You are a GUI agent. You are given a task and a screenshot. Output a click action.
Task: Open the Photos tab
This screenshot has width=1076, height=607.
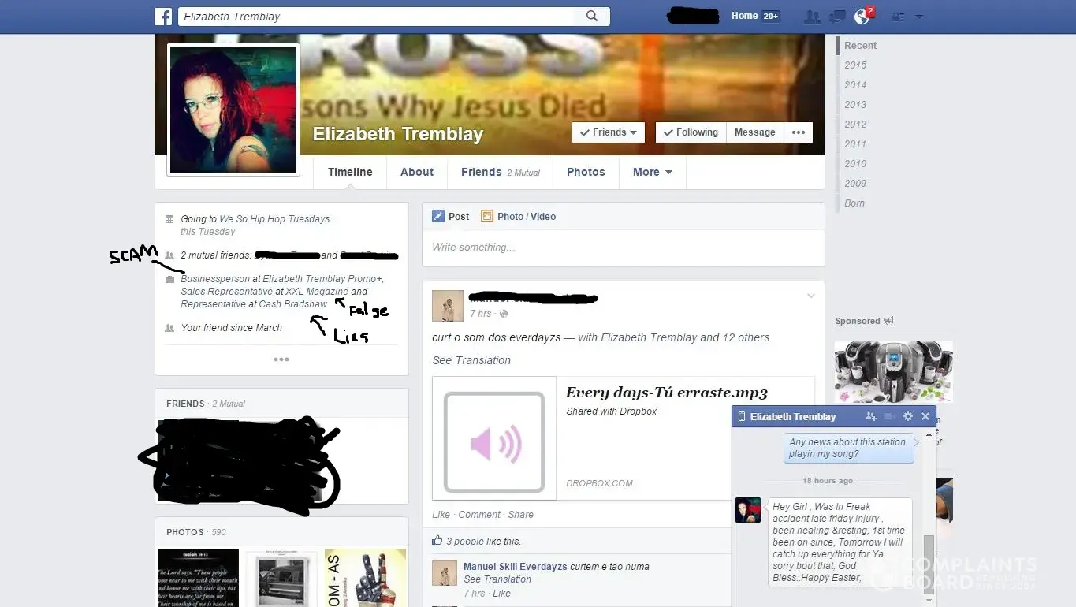click(x=586, y=172)
